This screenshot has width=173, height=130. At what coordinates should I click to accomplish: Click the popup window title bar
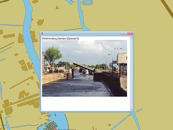(81, 34)
